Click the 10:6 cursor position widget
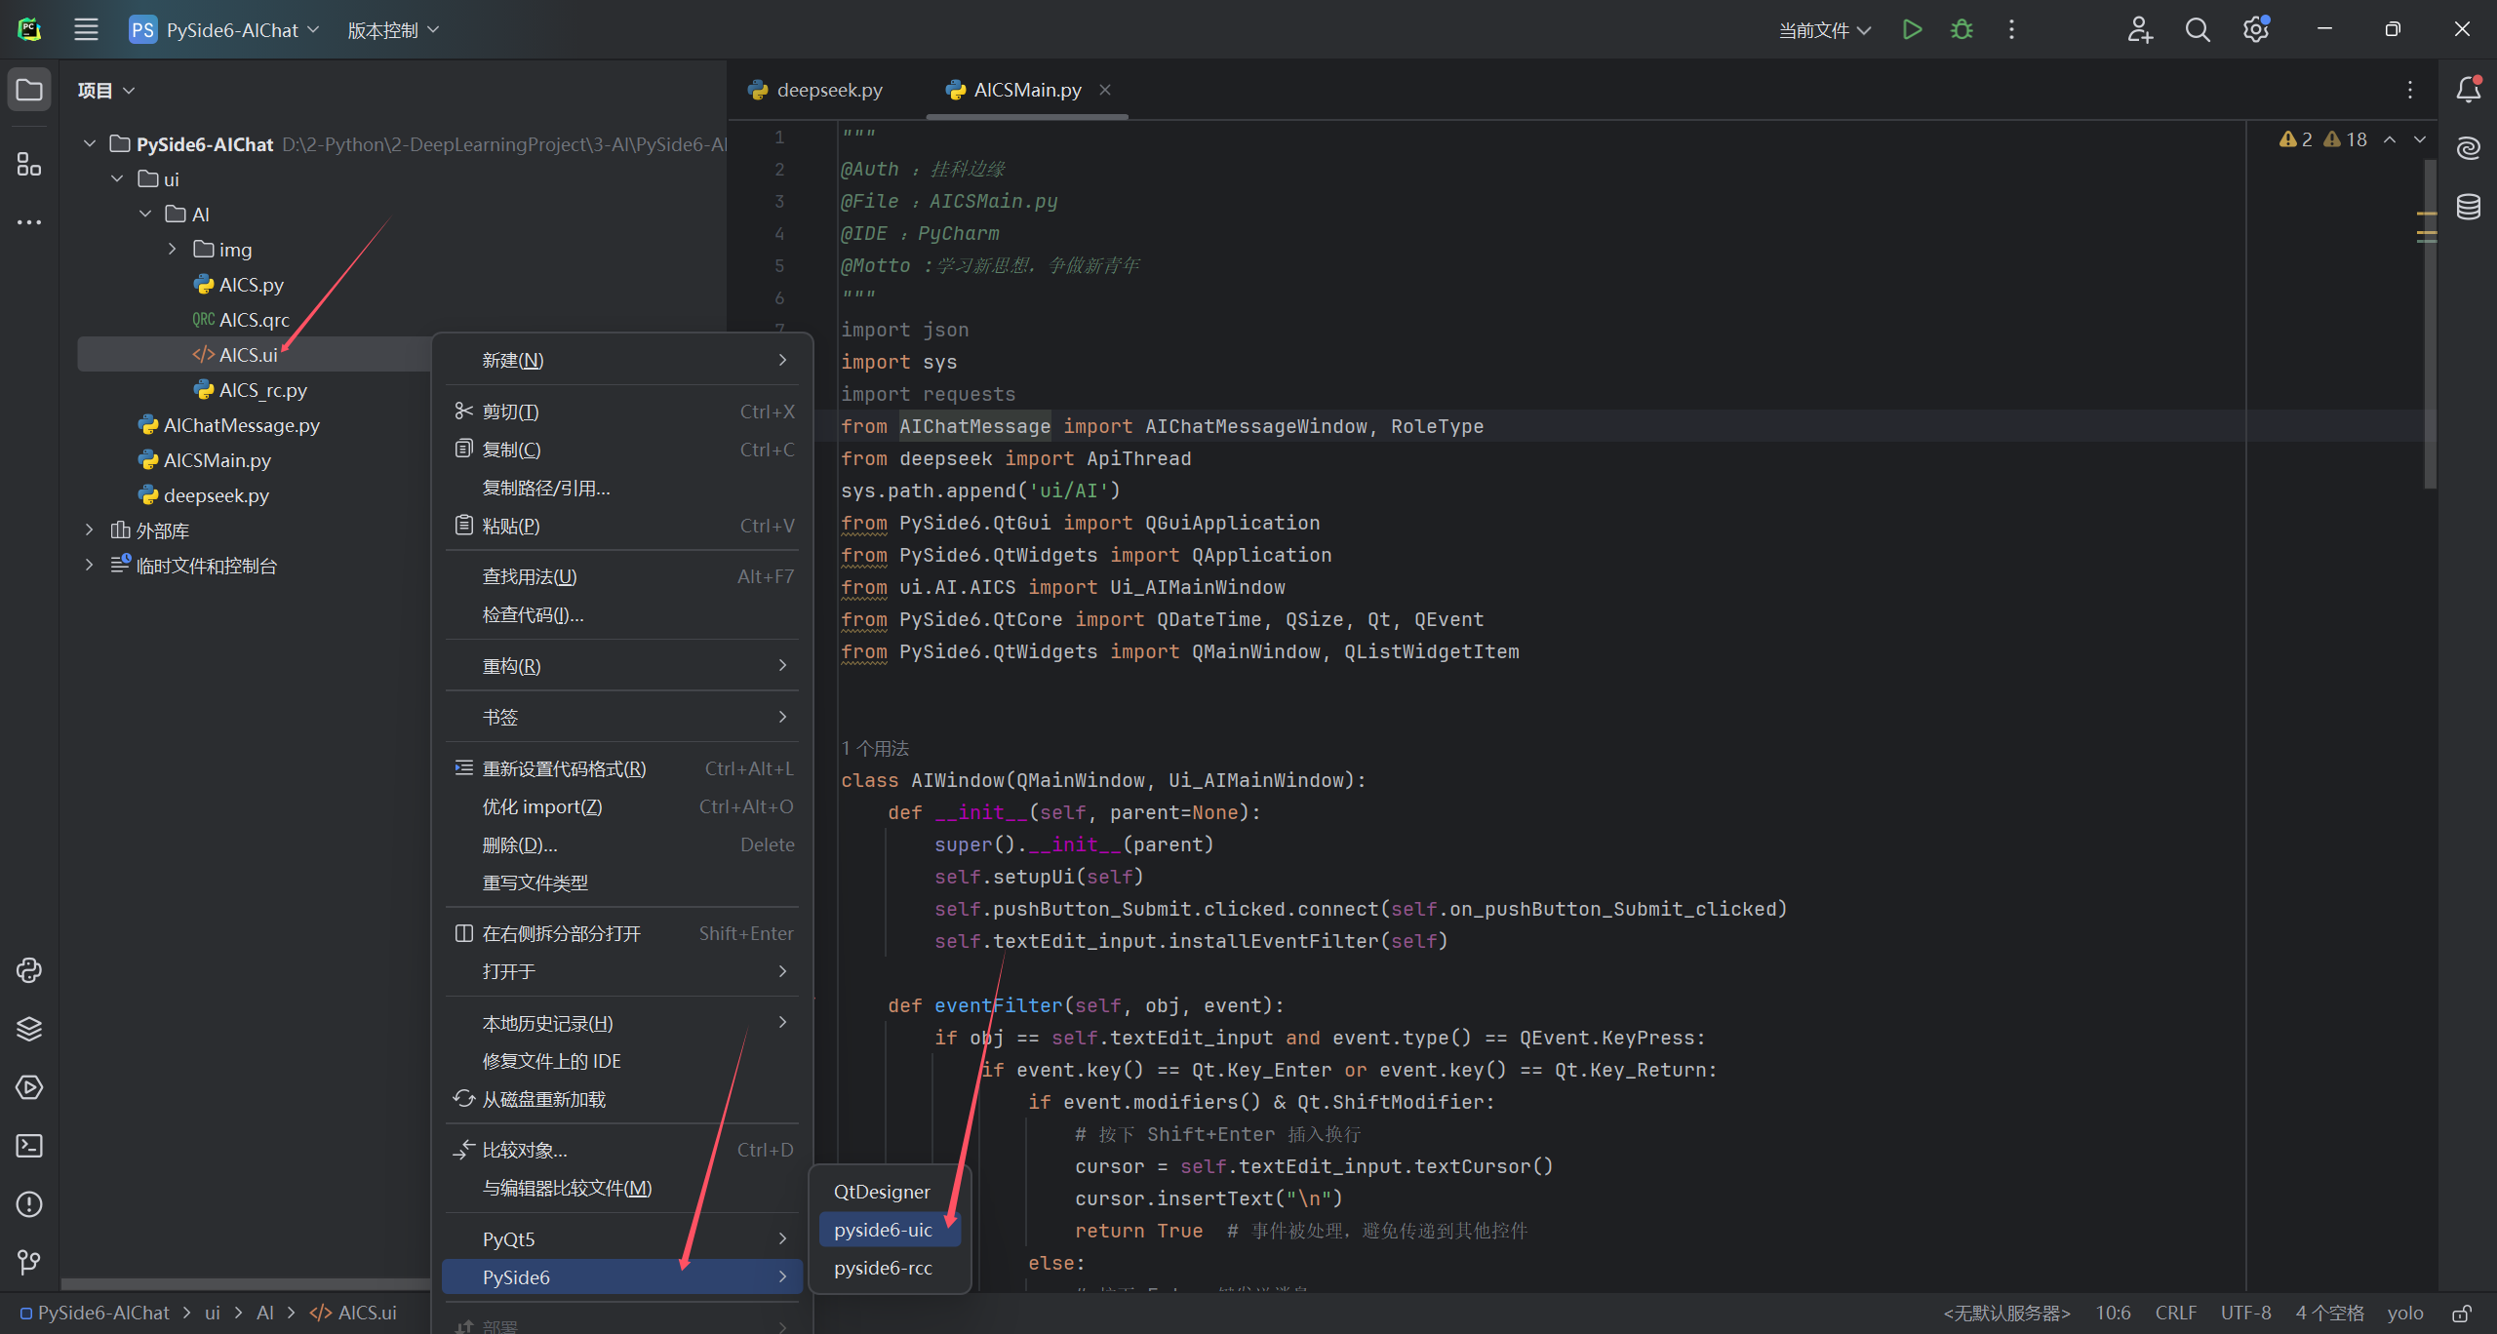2497x1334 pixels. pyautogui.click(x=2113, y=1313)
